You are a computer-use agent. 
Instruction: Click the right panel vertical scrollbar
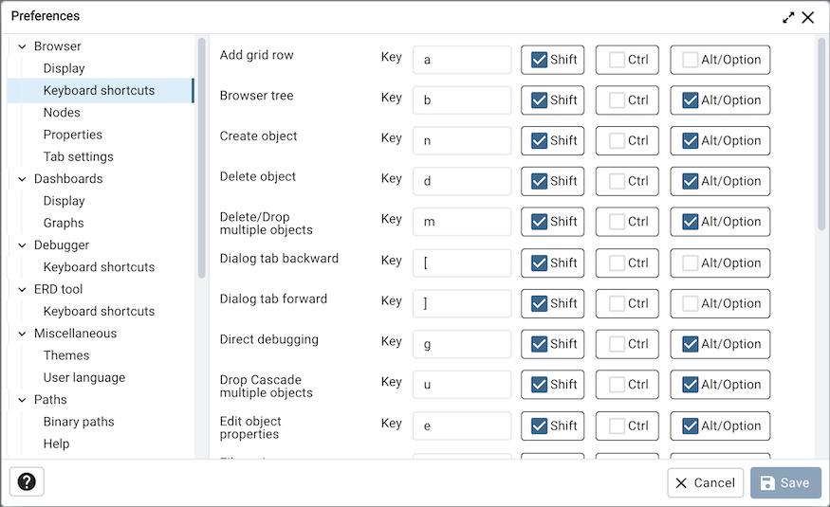(x=821, y=133)
